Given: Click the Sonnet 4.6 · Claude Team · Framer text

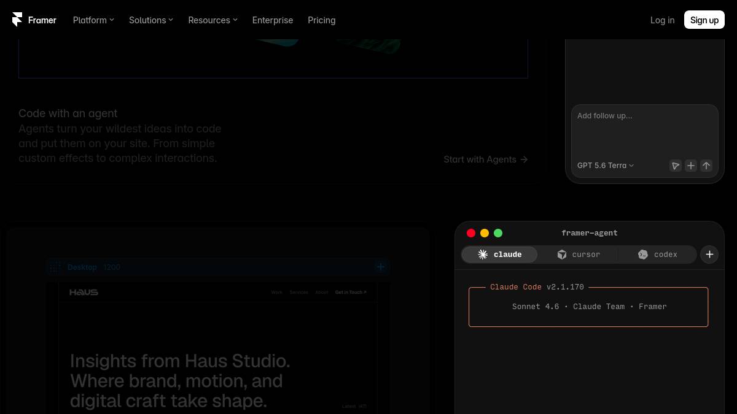Looking at the screenshot, I should (x=589, y=307).
